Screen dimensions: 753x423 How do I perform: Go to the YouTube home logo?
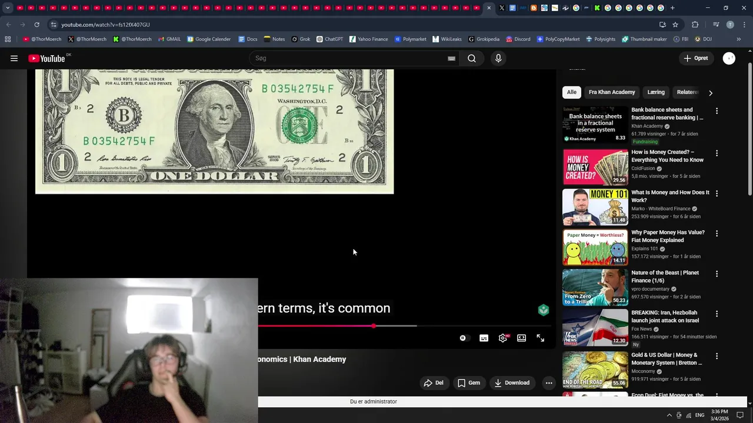coord(46,58)
